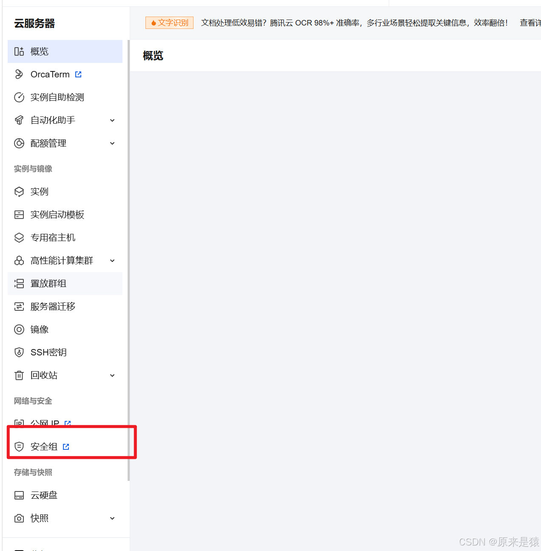
Task: Open the 镜像 menu entry
Action: coord(65,329)
